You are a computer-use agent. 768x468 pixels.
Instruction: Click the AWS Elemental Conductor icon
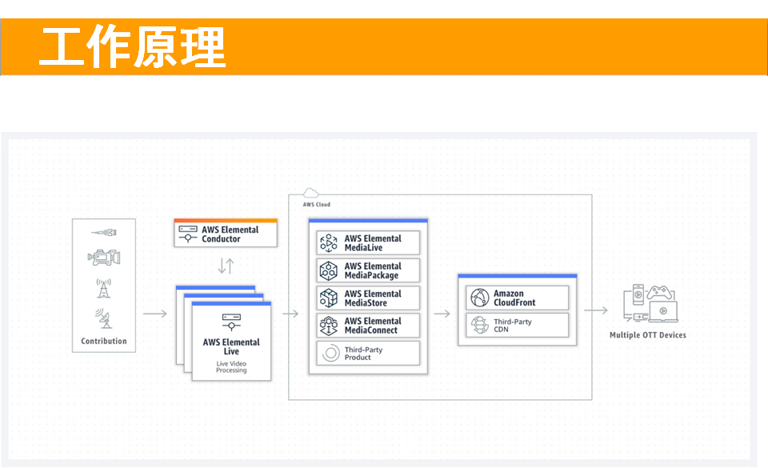pyautogui.click(x=188, y=234)
